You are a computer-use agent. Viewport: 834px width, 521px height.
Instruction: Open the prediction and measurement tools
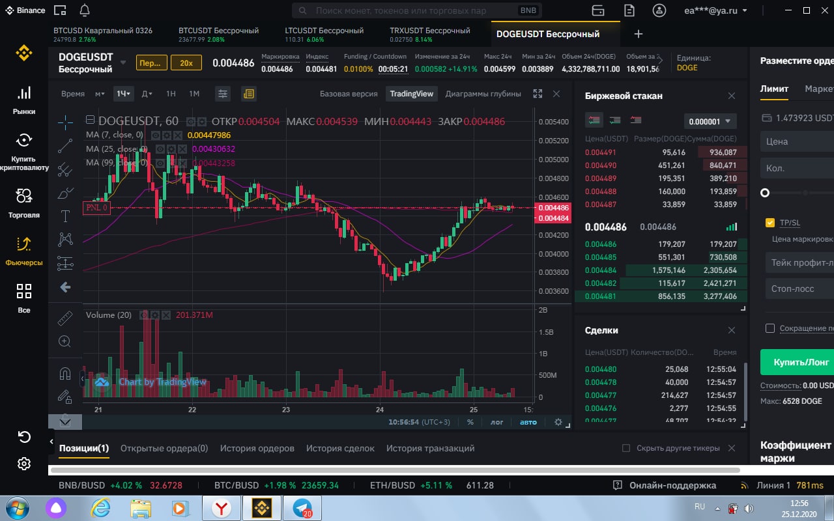coord(65,263)
